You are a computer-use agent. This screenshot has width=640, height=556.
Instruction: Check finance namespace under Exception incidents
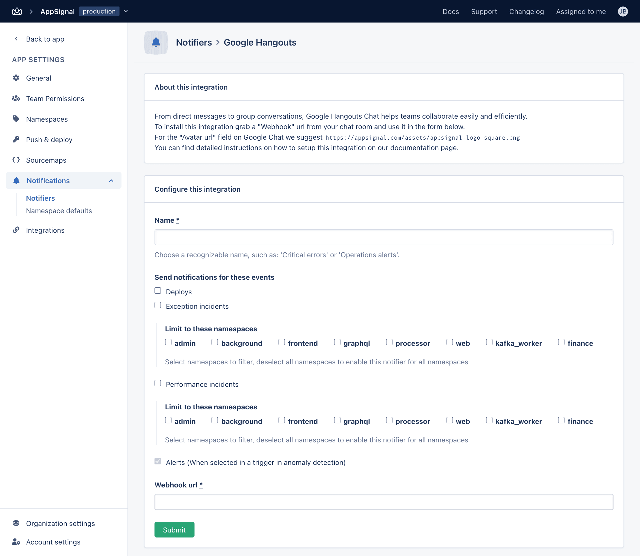(x=561, y=342)
